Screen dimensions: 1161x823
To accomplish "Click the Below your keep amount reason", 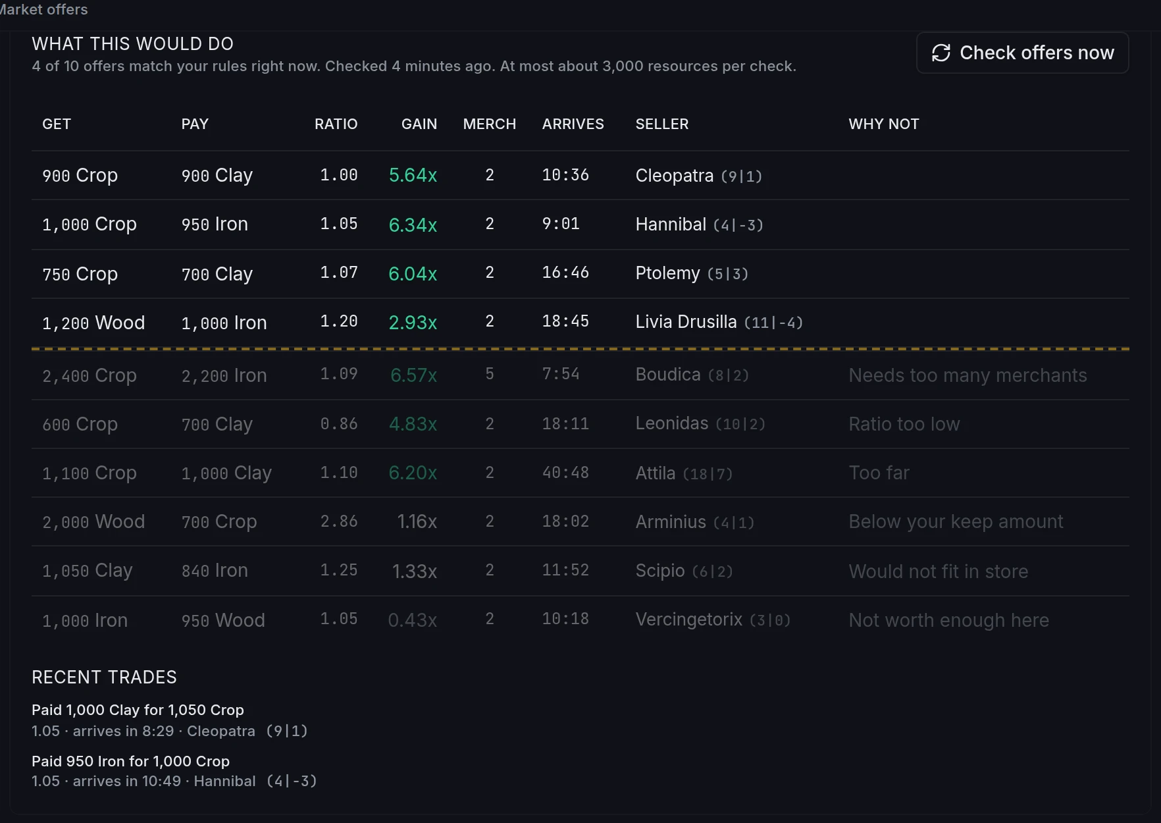I will point(956,521).
